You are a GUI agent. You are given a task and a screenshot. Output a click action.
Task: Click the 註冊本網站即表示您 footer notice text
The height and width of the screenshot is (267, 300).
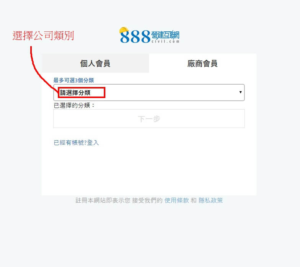coord(103,200)
